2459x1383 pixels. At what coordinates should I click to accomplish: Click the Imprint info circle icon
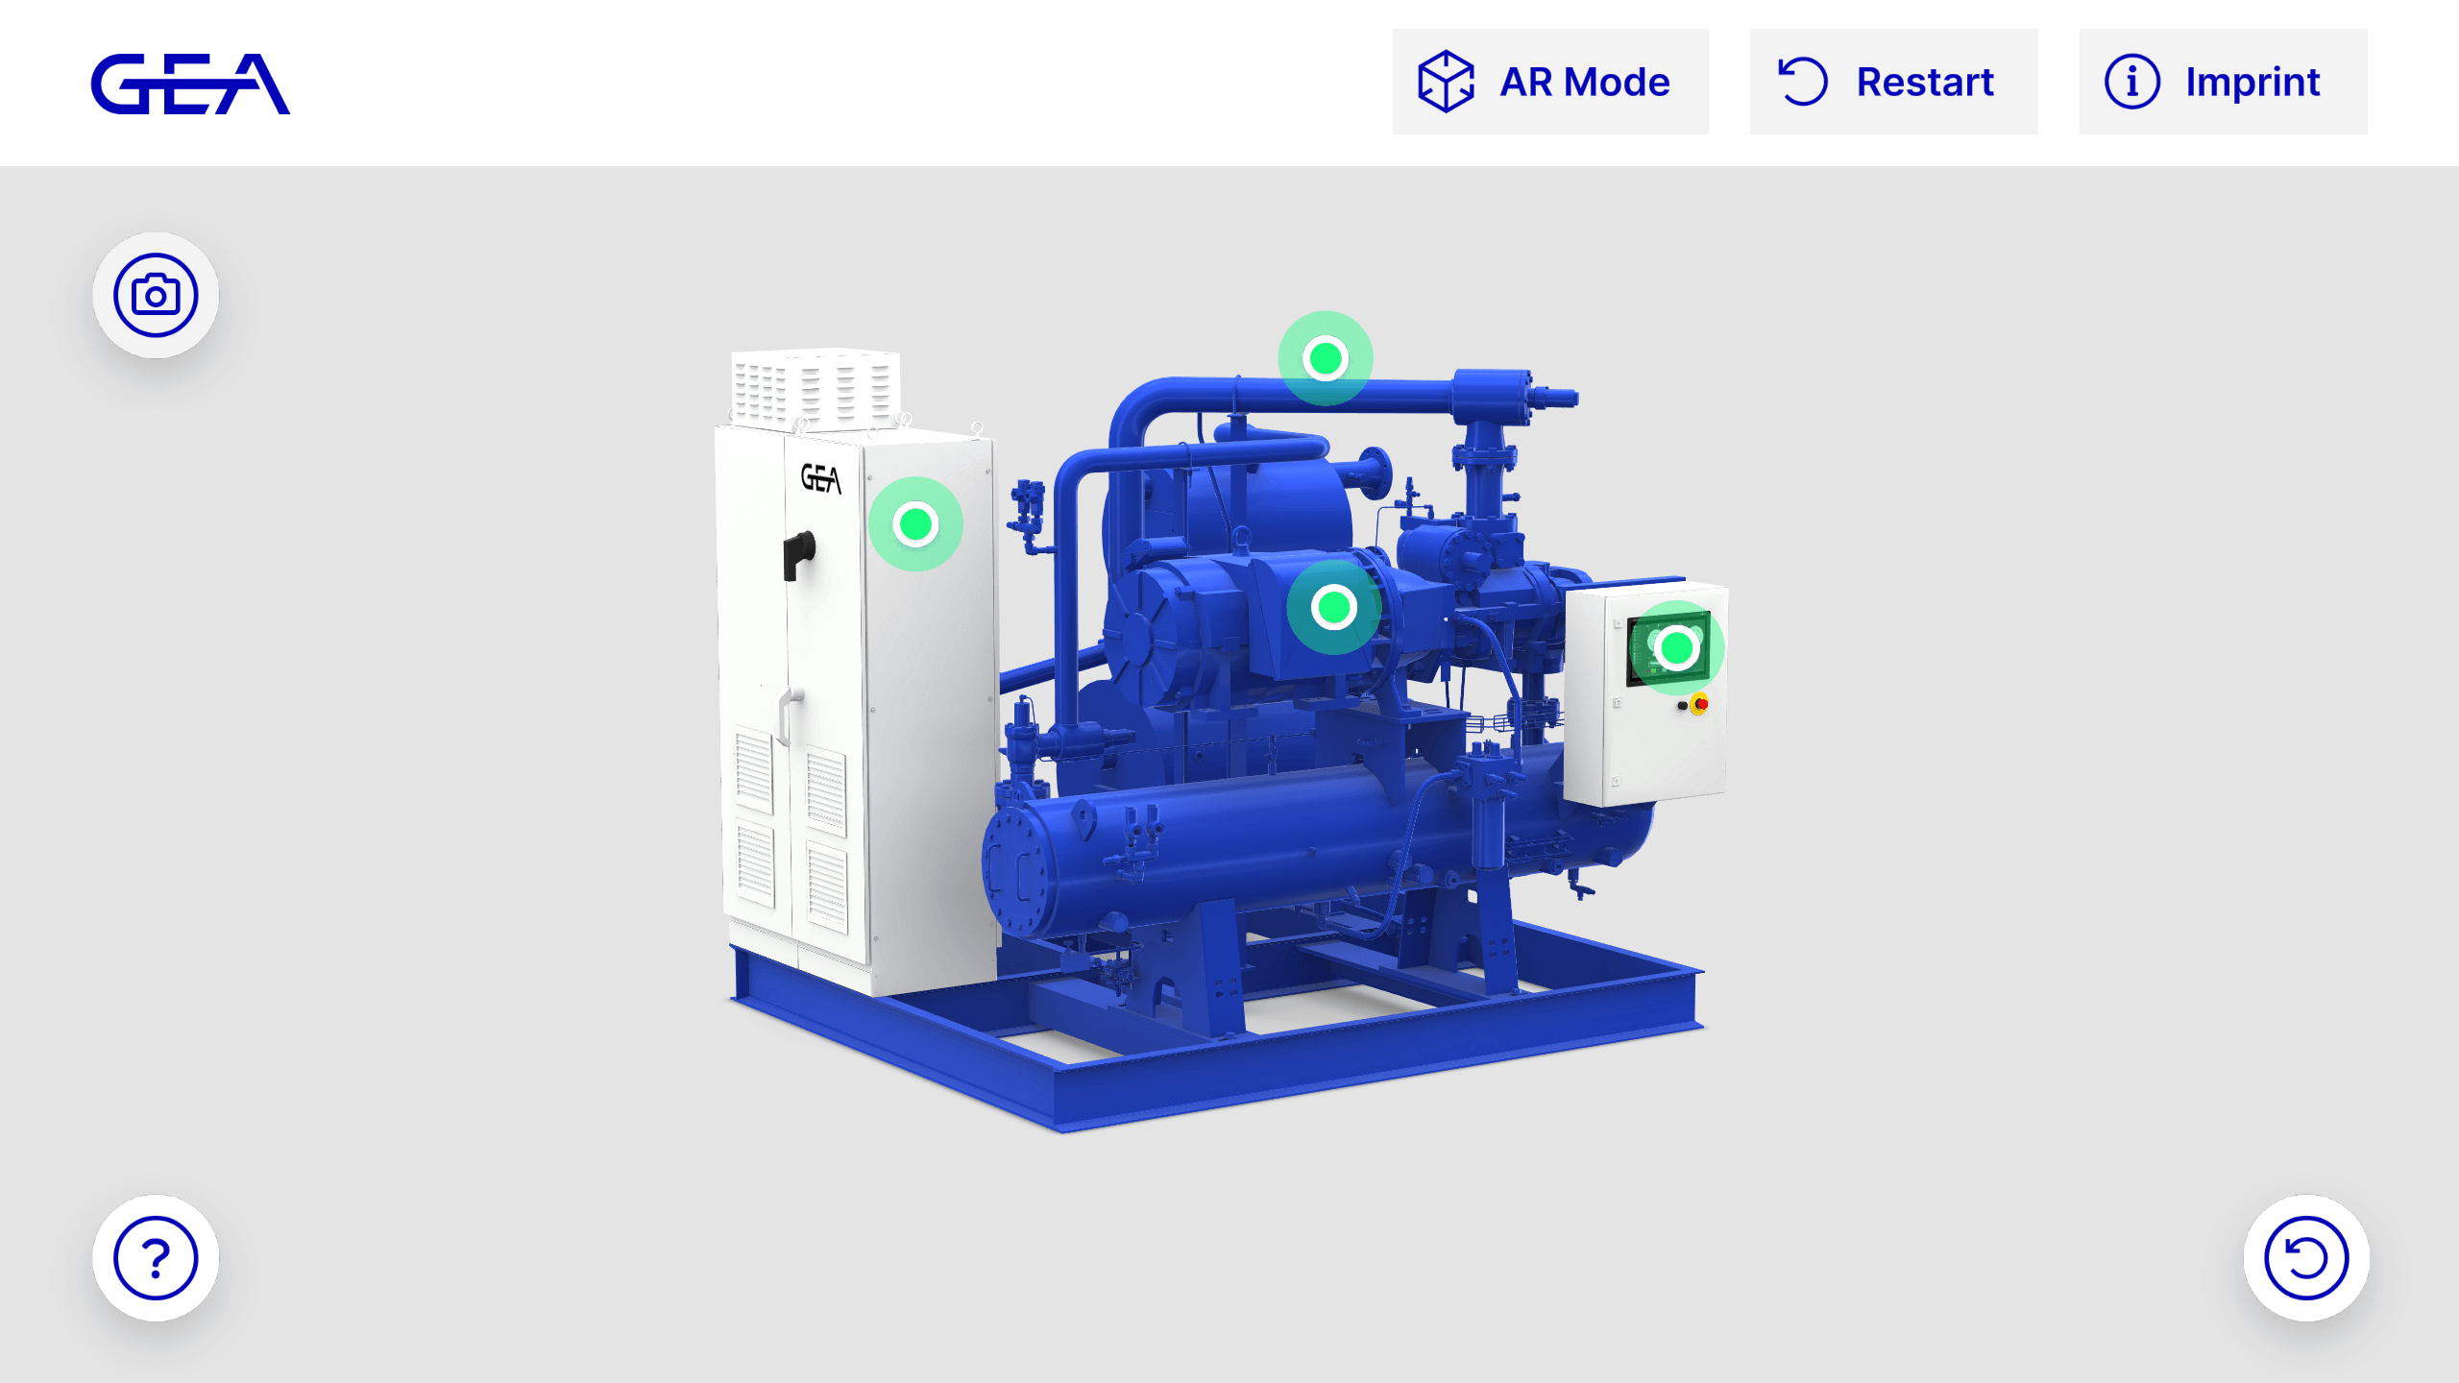[2131, 82]
